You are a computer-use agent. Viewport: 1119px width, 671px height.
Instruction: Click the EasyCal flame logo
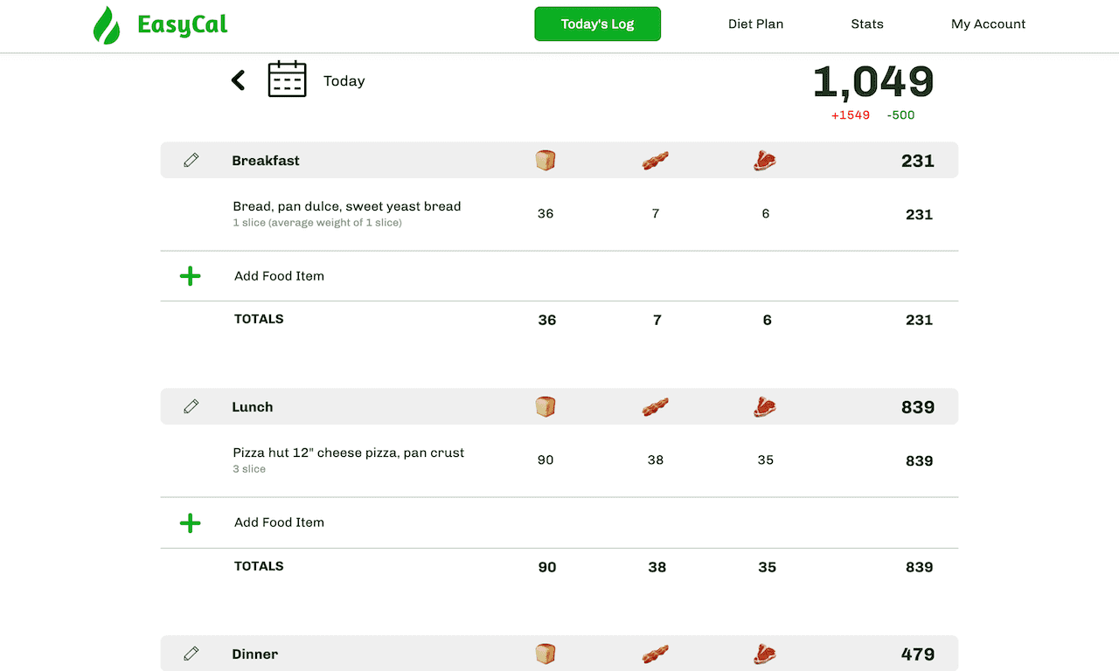click(x=107, y=24)
